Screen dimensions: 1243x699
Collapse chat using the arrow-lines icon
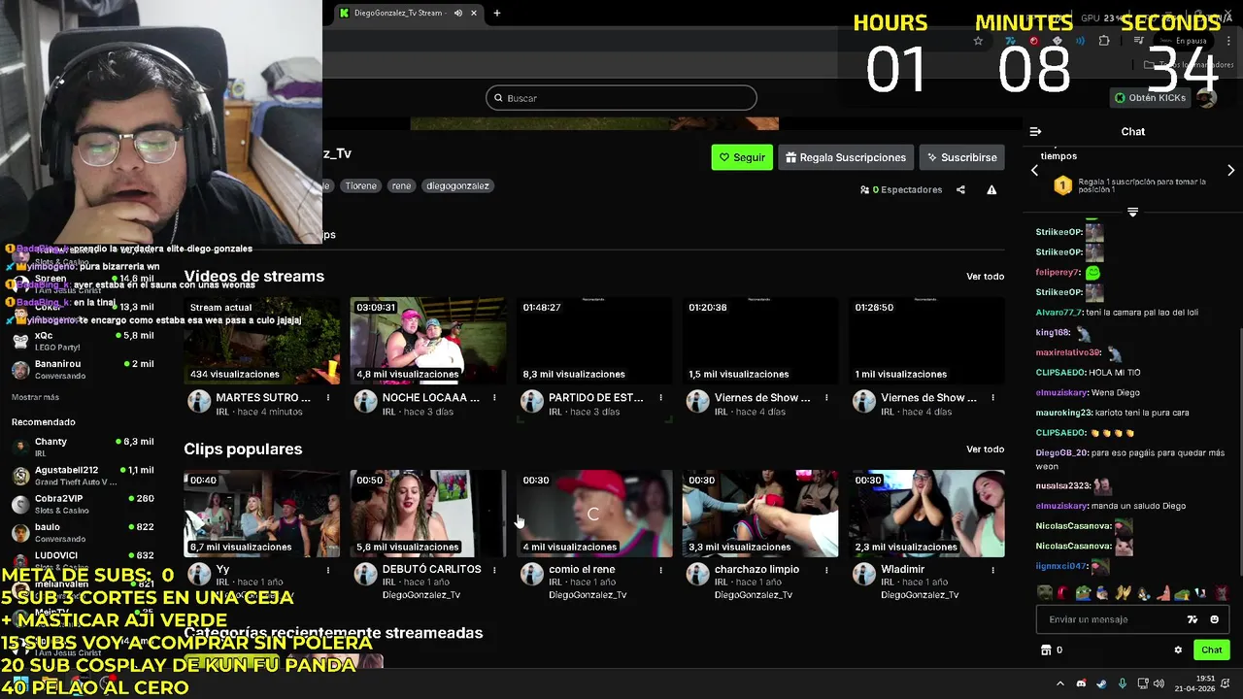[1035, 131]
